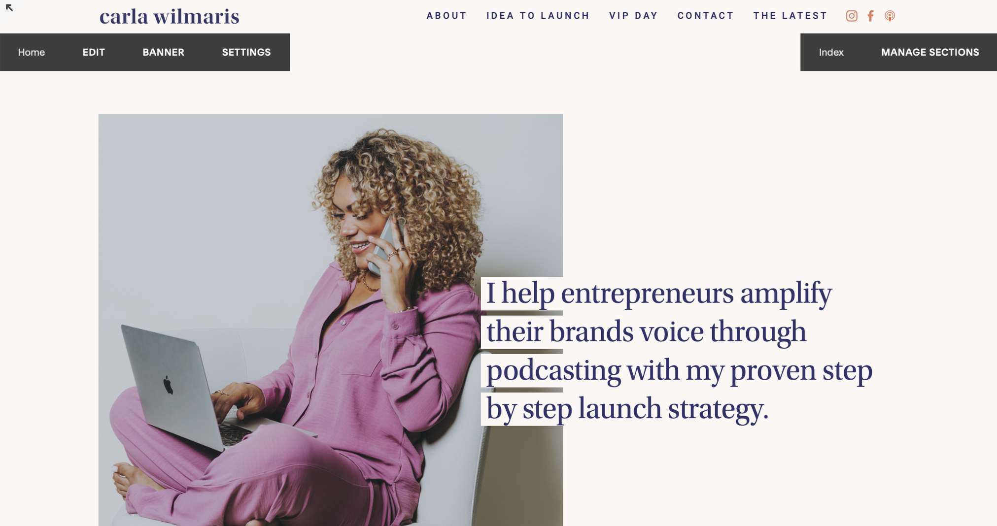Image resolution: width=997 pixels, height=526 pixels.
Task: Collapse editor with top-left arrow icon
Action: point(9,7)
